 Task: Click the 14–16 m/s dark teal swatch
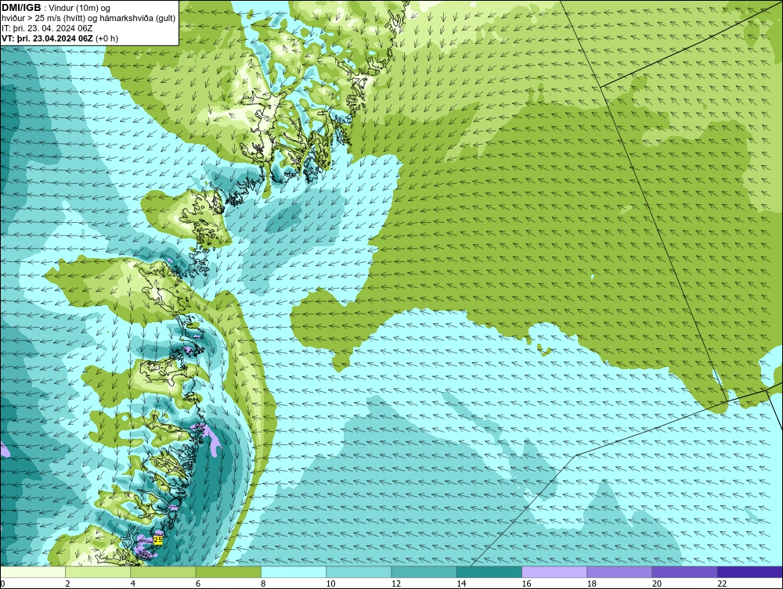coord(489,572)
